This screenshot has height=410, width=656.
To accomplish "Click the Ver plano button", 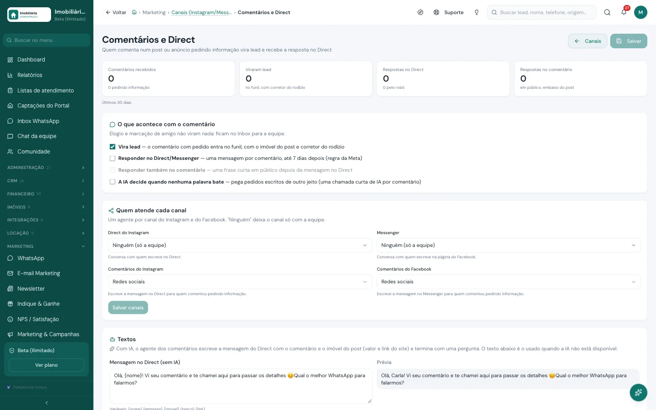I will [x=46, y=365].
